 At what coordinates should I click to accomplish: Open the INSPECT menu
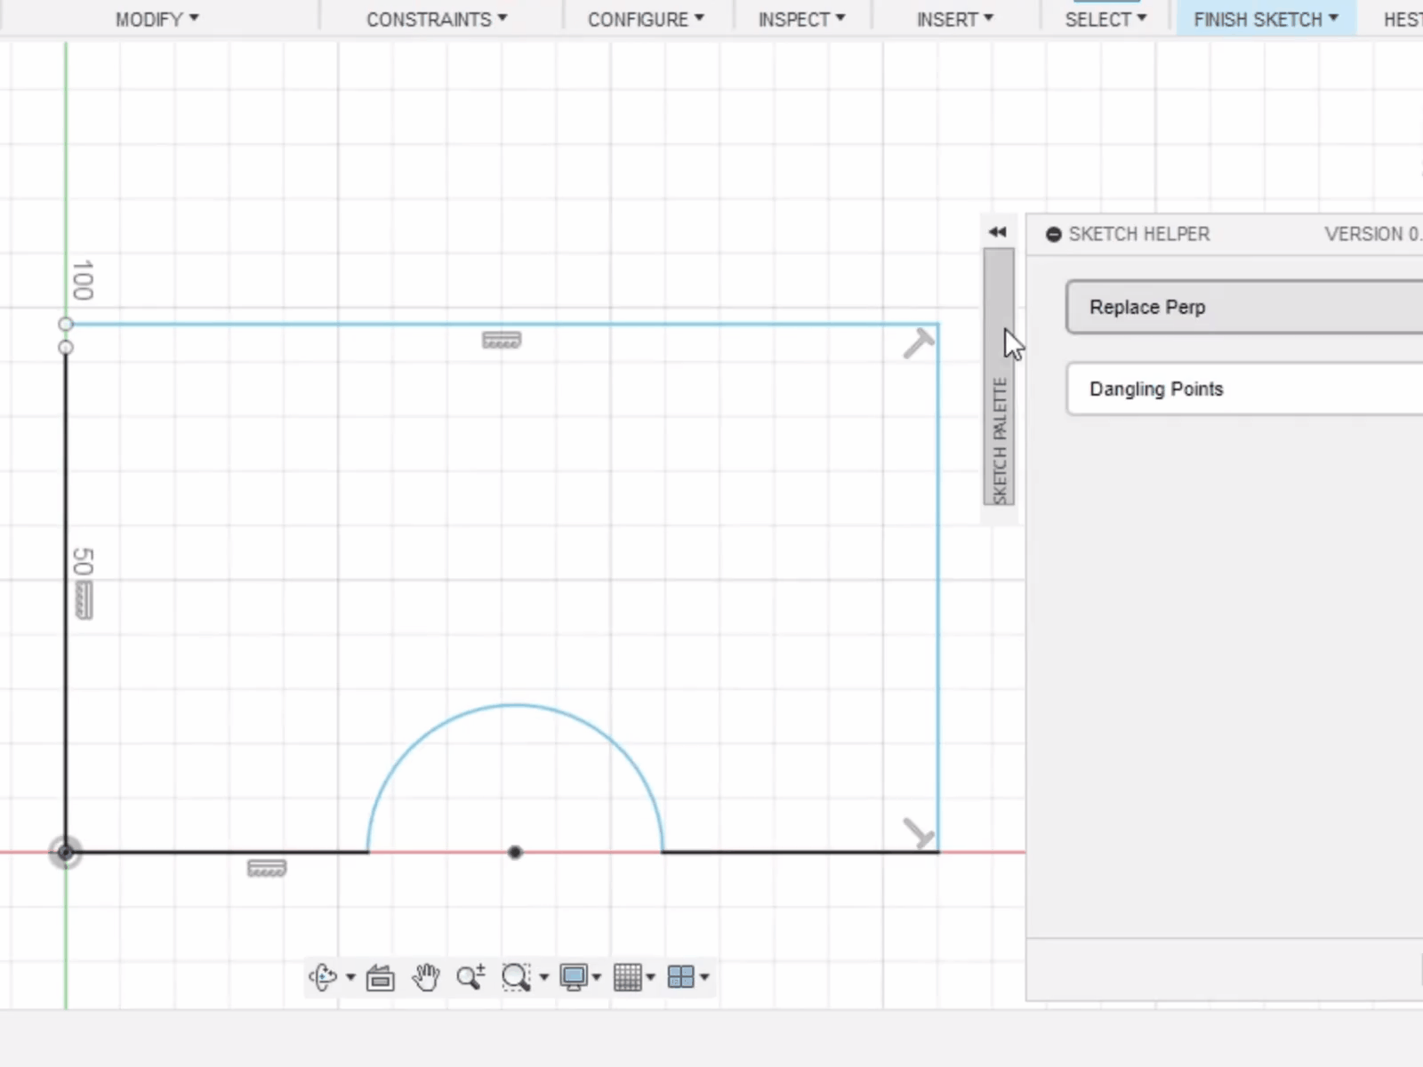801,20
